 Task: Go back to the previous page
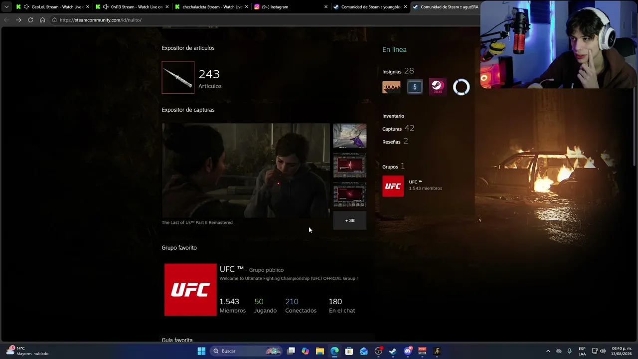6,20
